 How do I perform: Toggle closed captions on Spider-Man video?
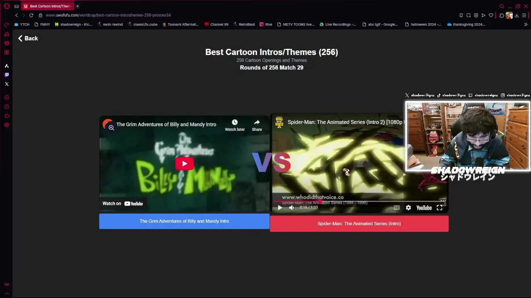pyautogui.click(x=397, y=208)
